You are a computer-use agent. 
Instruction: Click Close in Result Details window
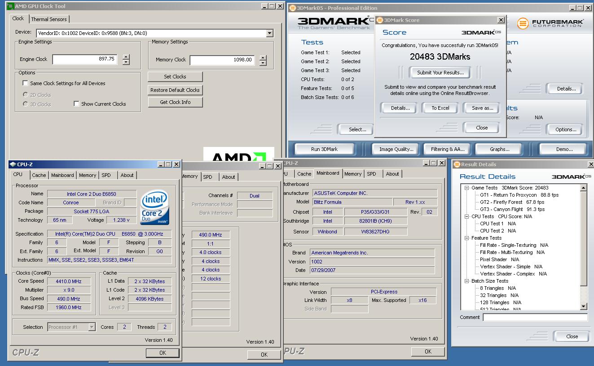tap(572, 336)
